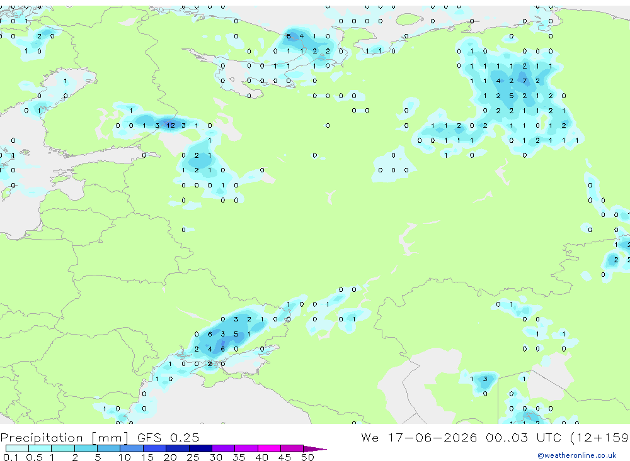The width and height of the screenshot is (630, 461).
Task: Click the legend scale label '10'
Action: tap(124, 457)
